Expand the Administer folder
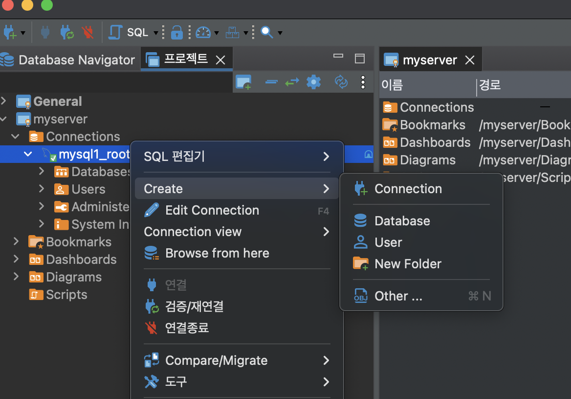This screenshot has width=571, height=399. [x=42, y=206]
